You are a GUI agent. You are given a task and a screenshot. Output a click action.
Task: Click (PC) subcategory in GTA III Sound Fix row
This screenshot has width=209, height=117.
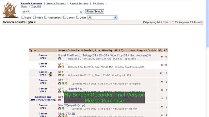43,92
